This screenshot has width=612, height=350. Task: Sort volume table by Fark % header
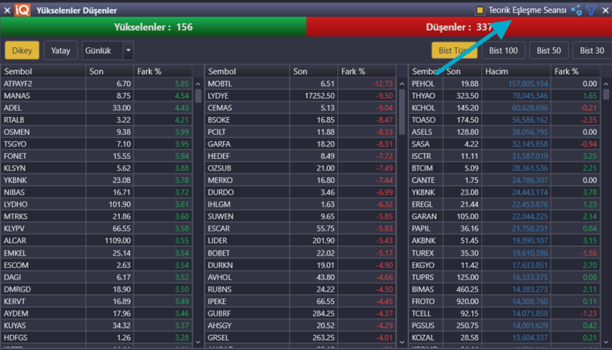coord(575,71)
